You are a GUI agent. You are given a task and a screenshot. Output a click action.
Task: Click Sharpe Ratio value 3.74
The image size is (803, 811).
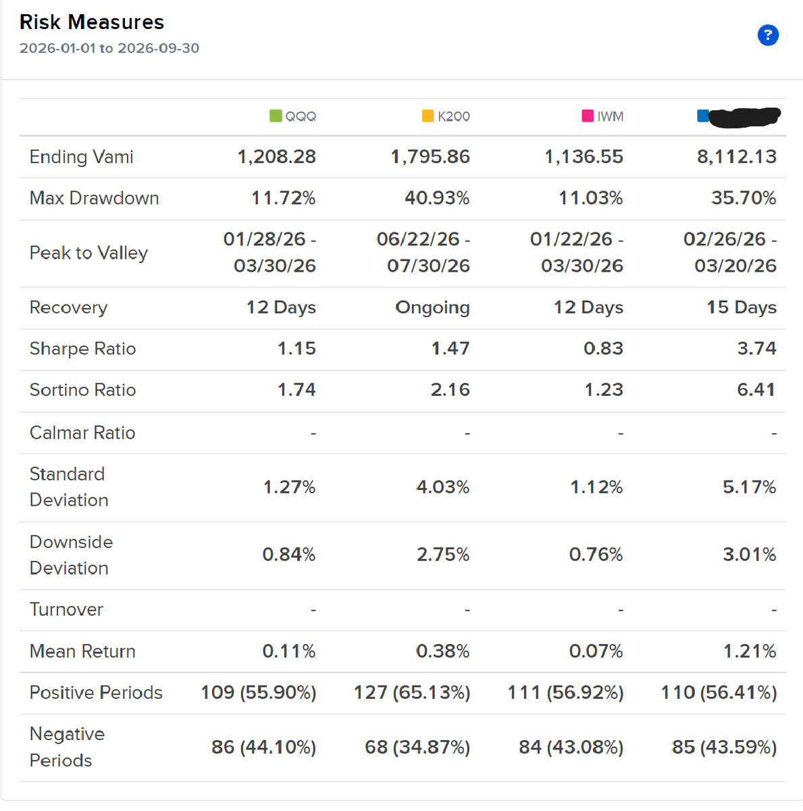click(x=757, y=349)
